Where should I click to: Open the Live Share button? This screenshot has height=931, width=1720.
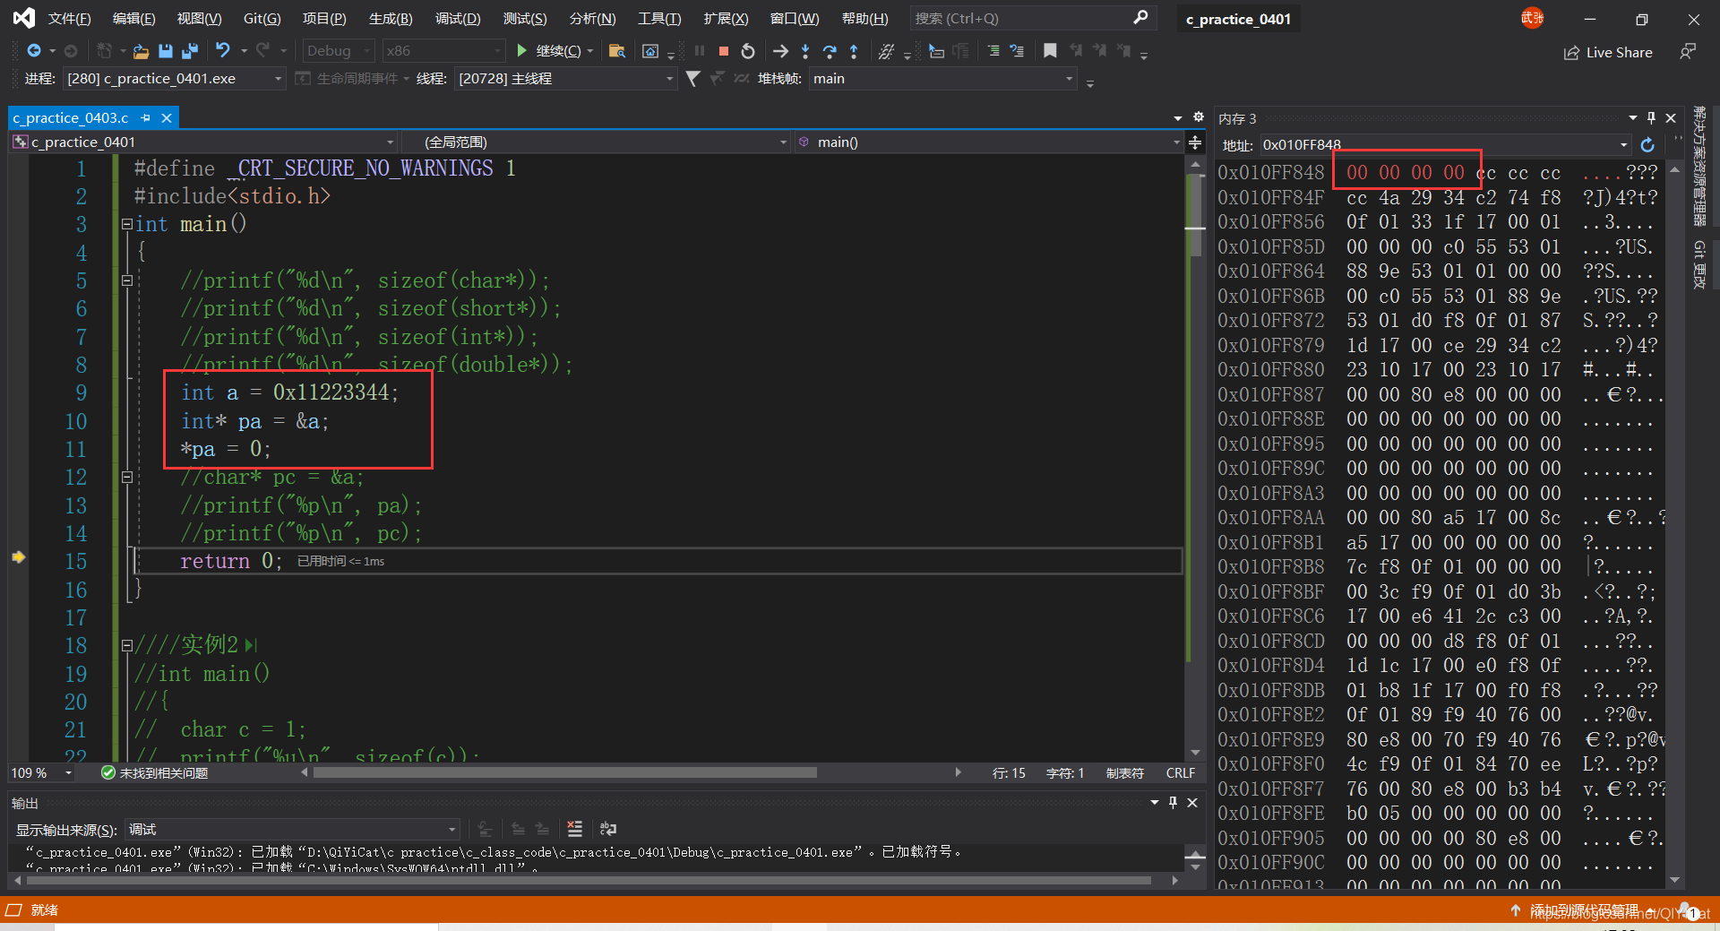[1608, 52]
